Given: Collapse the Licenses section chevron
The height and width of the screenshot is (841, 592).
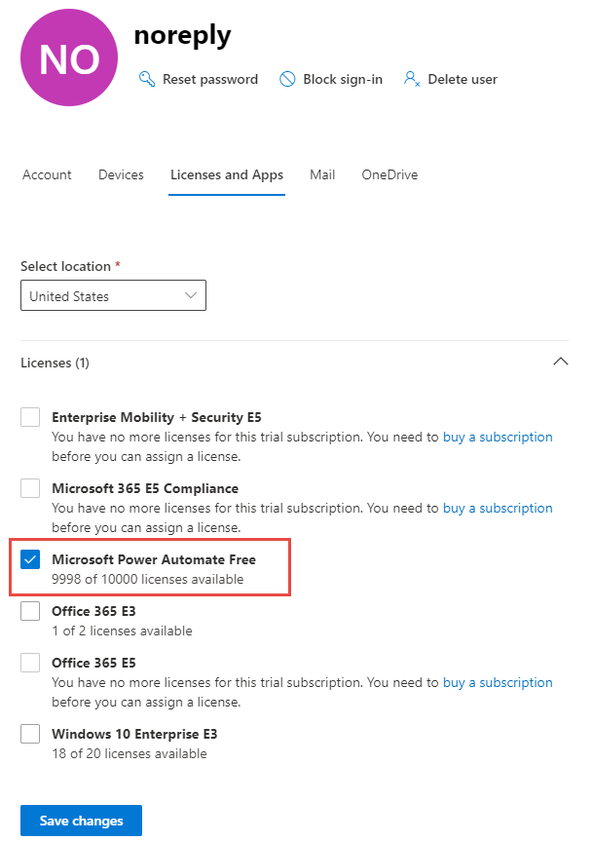Looking at the screenshot, I should click(x=560, y=362).
